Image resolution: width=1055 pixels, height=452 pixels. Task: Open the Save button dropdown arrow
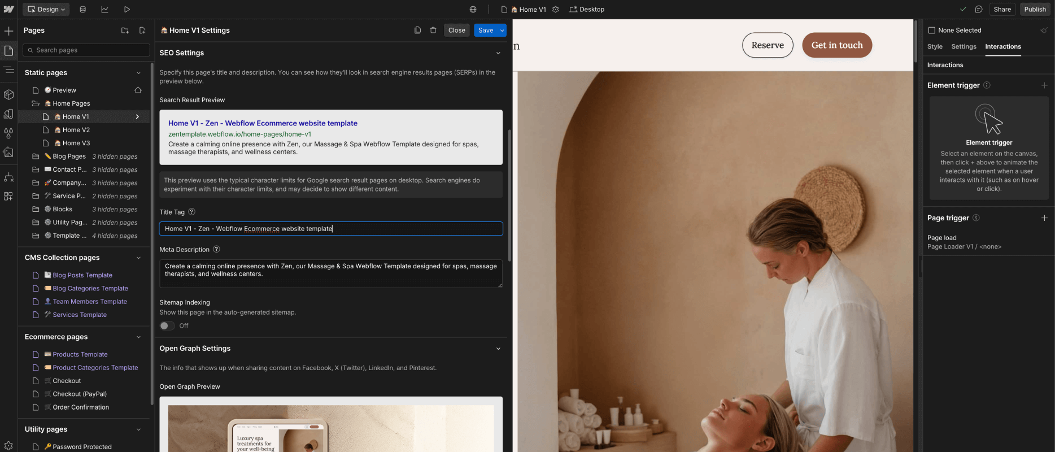[502, 31]
